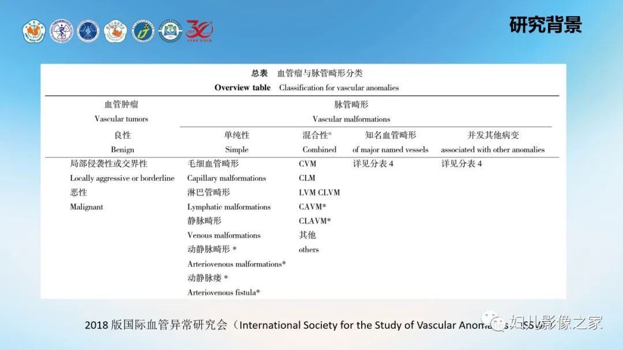Click the LVM CLVM row
Image resolution: width=623 pixels, height=350 pixels.
[320, 192]
